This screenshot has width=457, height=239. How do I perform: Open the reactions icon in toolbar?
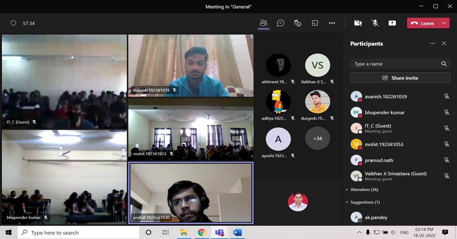click(298, 23)
